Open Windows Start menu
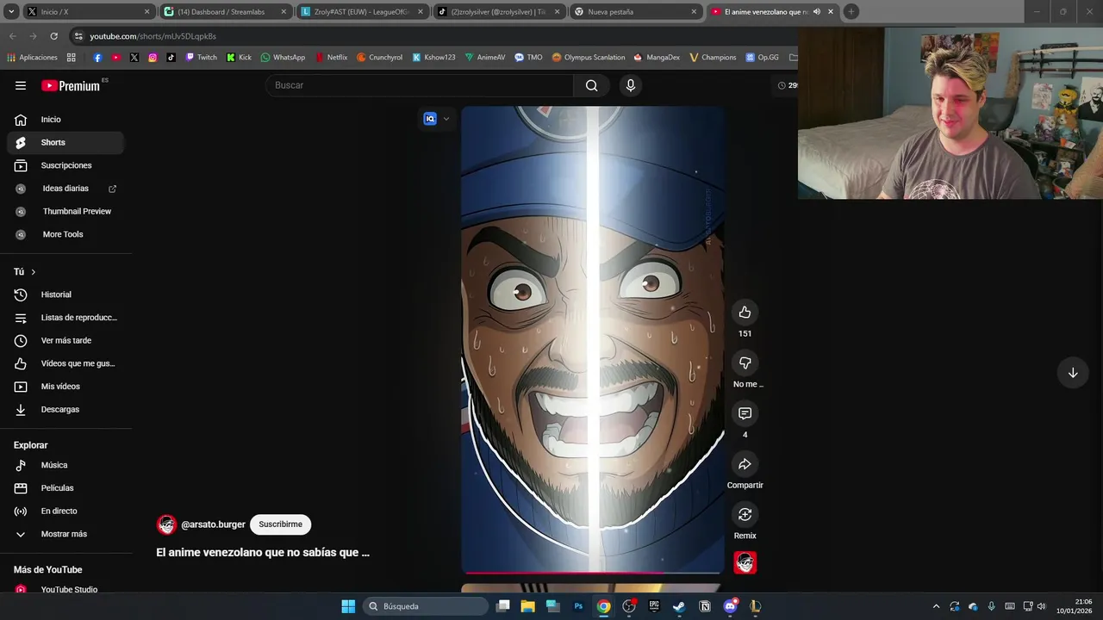Screen dimensions: 1103x620 [x=348, y=606]
